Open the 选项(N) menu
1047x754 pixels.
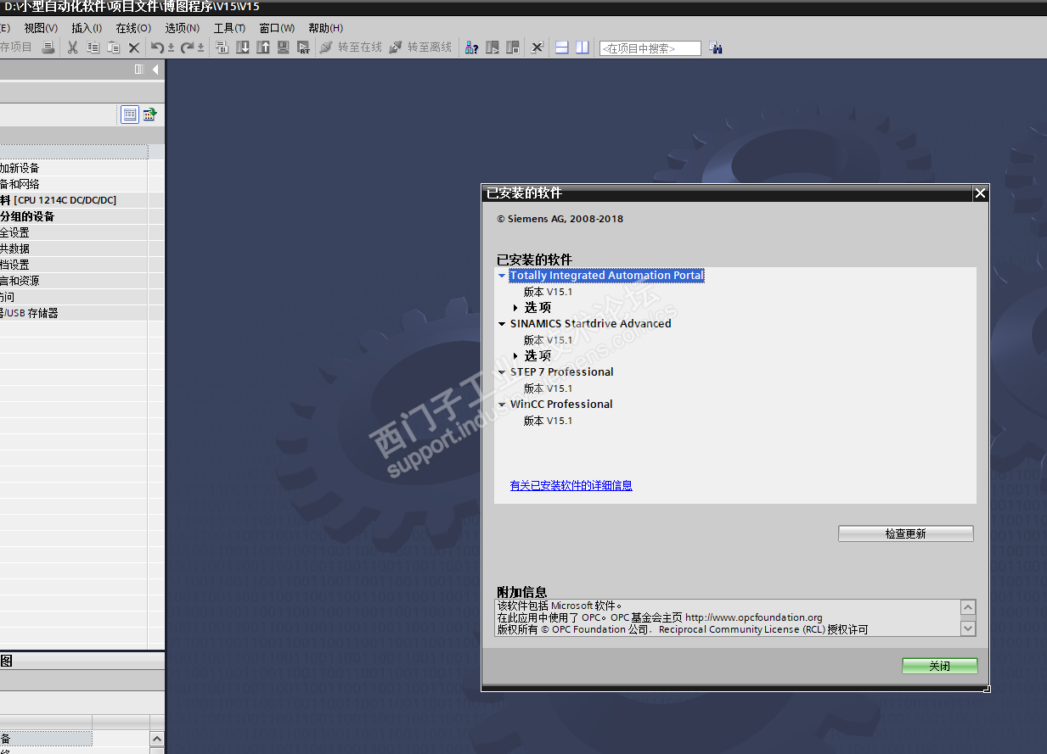pyautogui.click(x=182, y=28)
